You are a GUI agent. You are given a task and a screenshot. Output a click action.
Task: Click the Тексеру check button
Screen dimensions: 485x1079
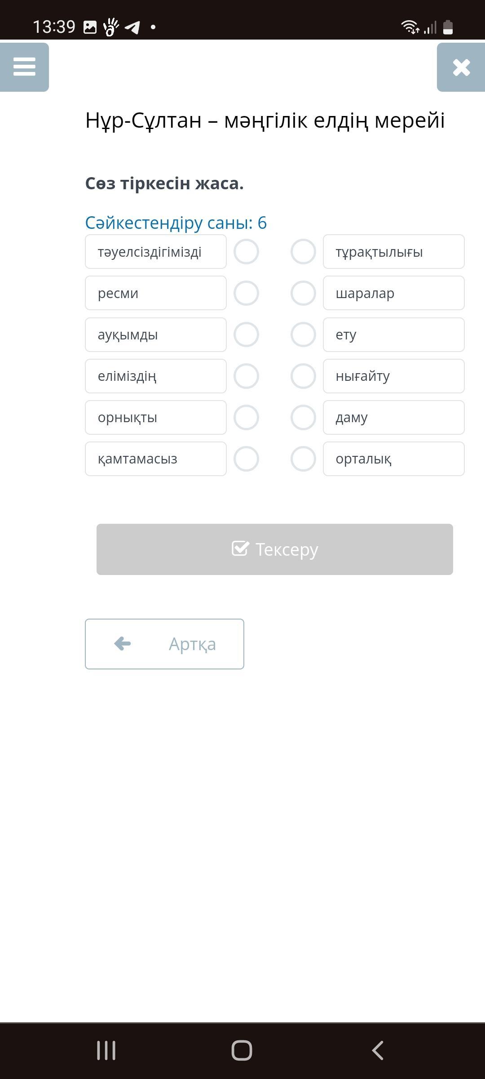point(275,549)
